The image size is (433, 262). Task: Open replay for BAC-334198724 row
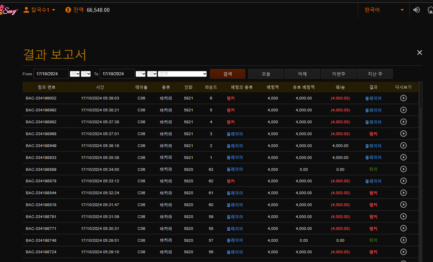click(403, 252)
